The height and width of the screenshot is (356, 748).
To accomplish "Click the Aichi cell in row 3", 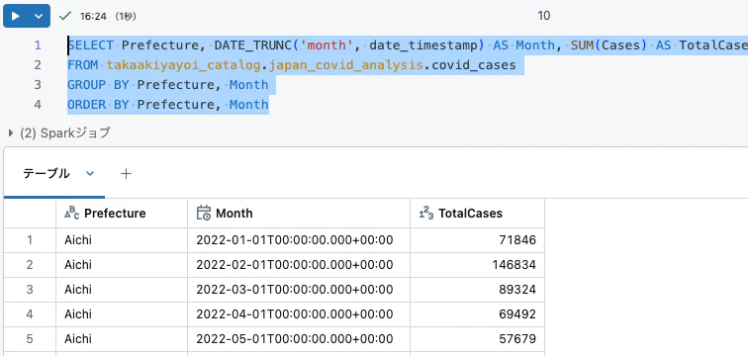I will click(122, 290).
